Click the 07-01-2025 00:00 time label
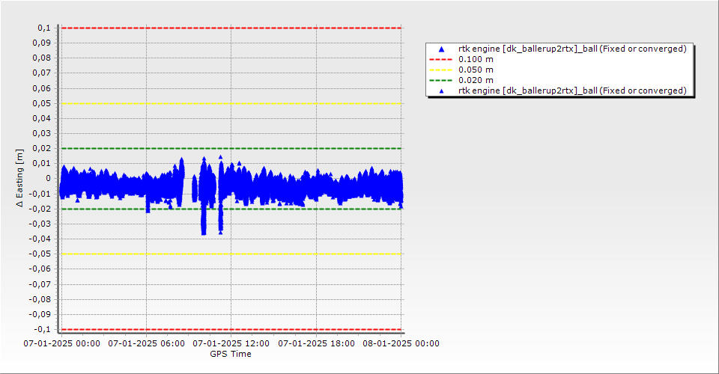Screen dimensions: 719x374 point(62,343)
